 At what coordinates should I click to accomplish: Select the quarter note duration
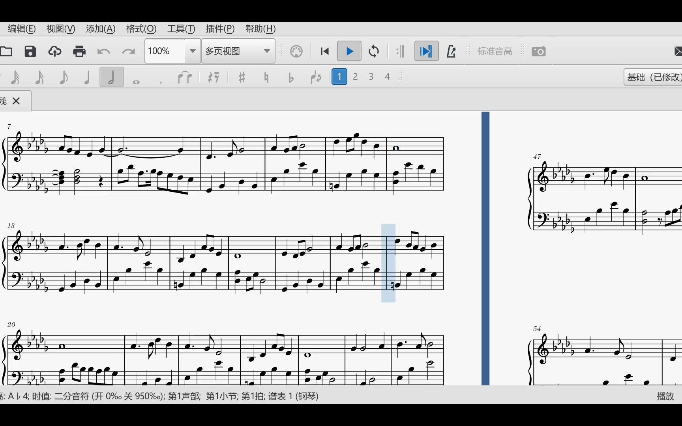(x=87, y=77)
